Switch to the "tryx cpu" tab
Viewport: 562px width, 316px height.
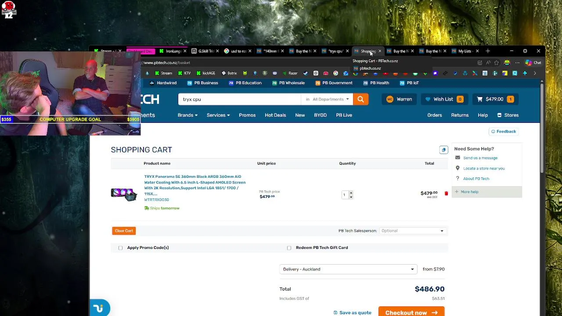335,51
